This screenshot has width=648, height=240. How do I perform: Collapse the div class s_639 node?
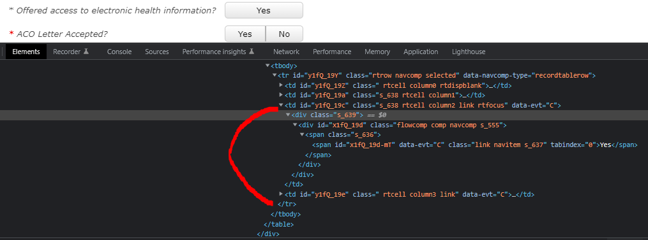[288, 115]
